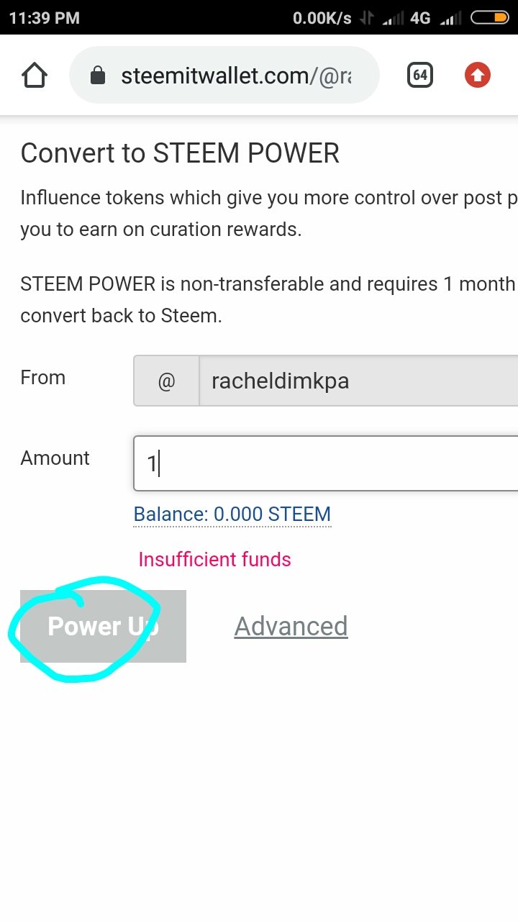Screen dimensions: 518x921
Task: Tap the 11:39 PM clock in status bar
Action: pyautogui.click(x=45, y=18)
